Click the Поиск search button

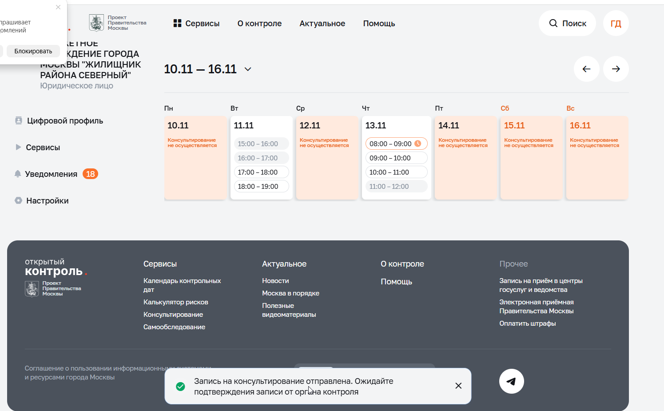click(x=567, y=23)
